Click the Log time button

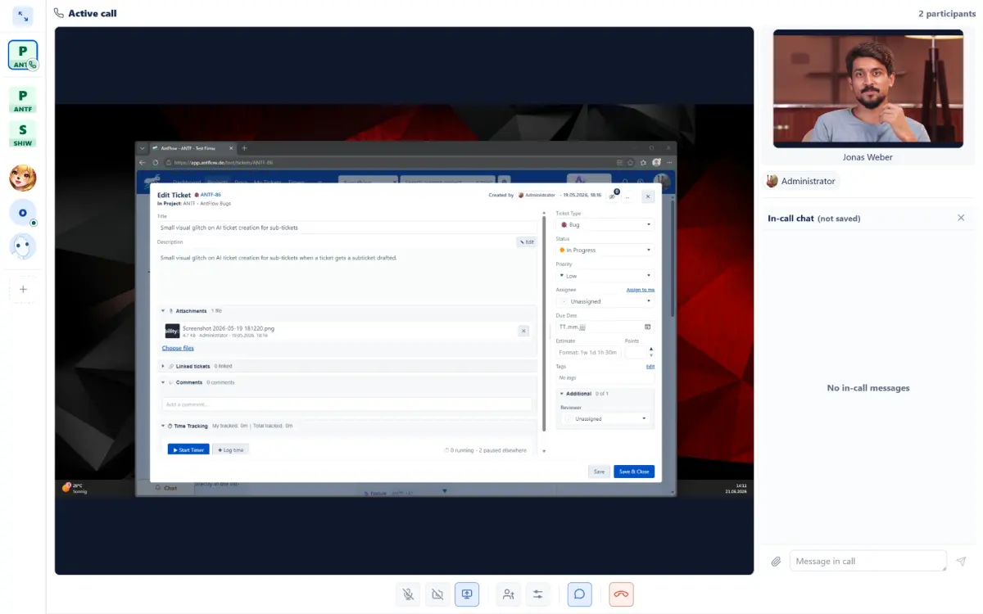point(231,450)
